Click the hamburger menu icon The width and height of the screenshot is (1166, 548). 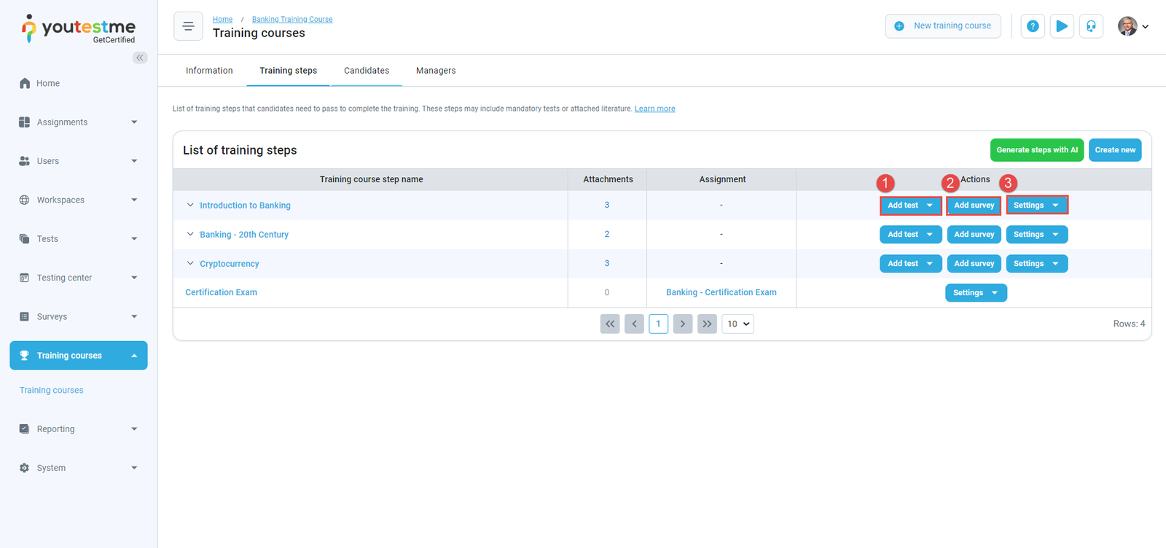tap(188, 26)
